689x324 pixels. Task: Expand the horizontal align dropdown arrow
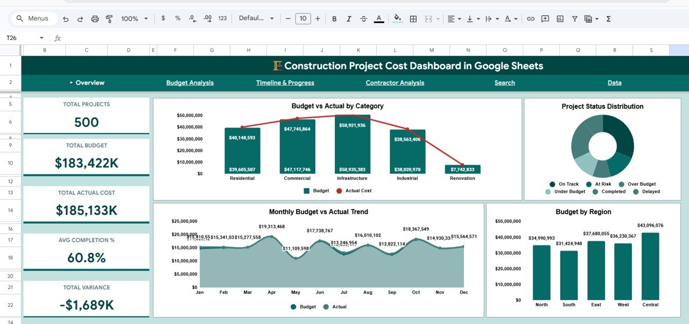(x=459, y=18)
